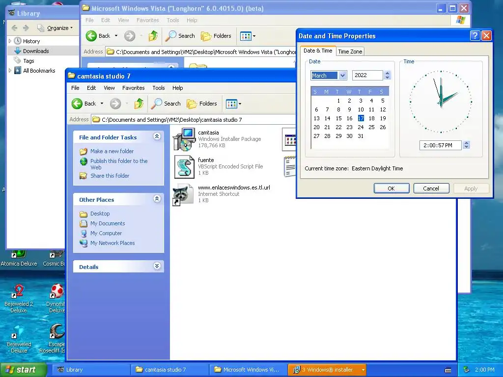Screen dimensions: 503x377
Task: Open Edit menu in camtasia studio 7 window
Action: [91, 88]
